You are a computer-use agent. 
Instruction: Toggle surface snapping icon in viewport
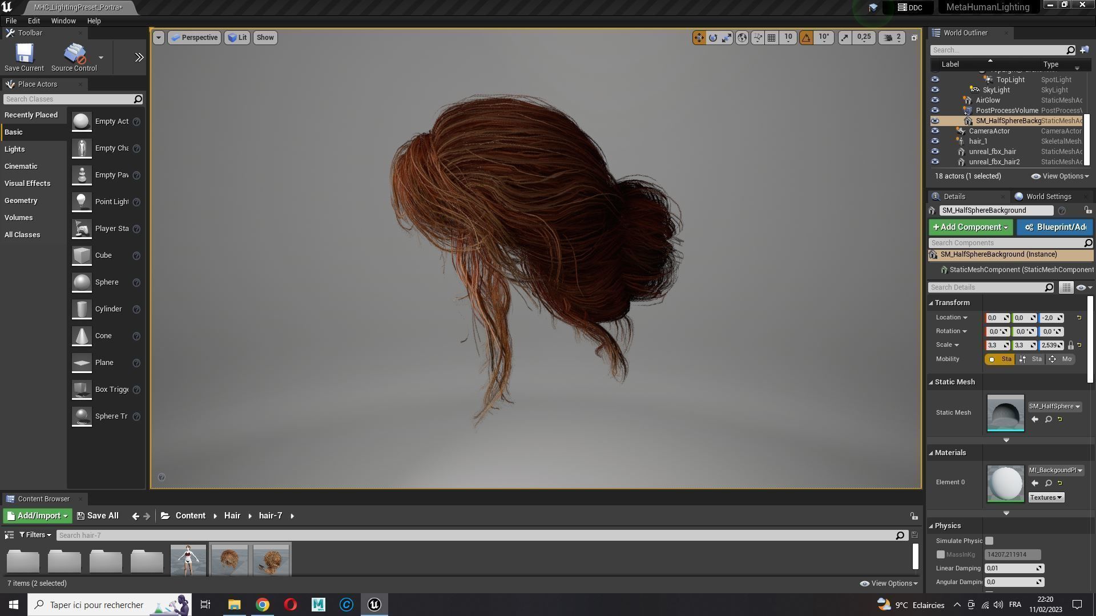[x=757, y=38]
